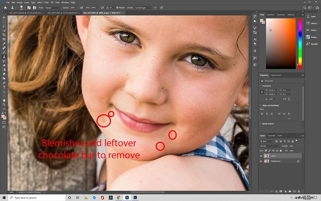The width and height of the screenshot is (321, 201).
Task: Open the Share icon at top right
Action: pos(317,8)
